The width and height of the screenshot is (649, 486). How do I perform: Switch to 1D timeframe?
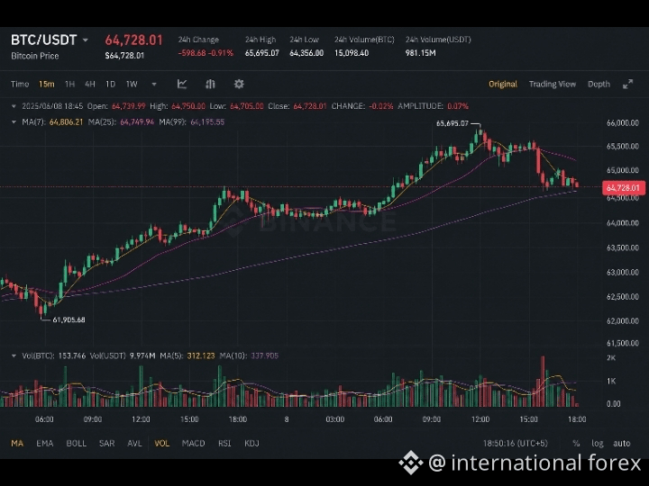coord(110,84)
